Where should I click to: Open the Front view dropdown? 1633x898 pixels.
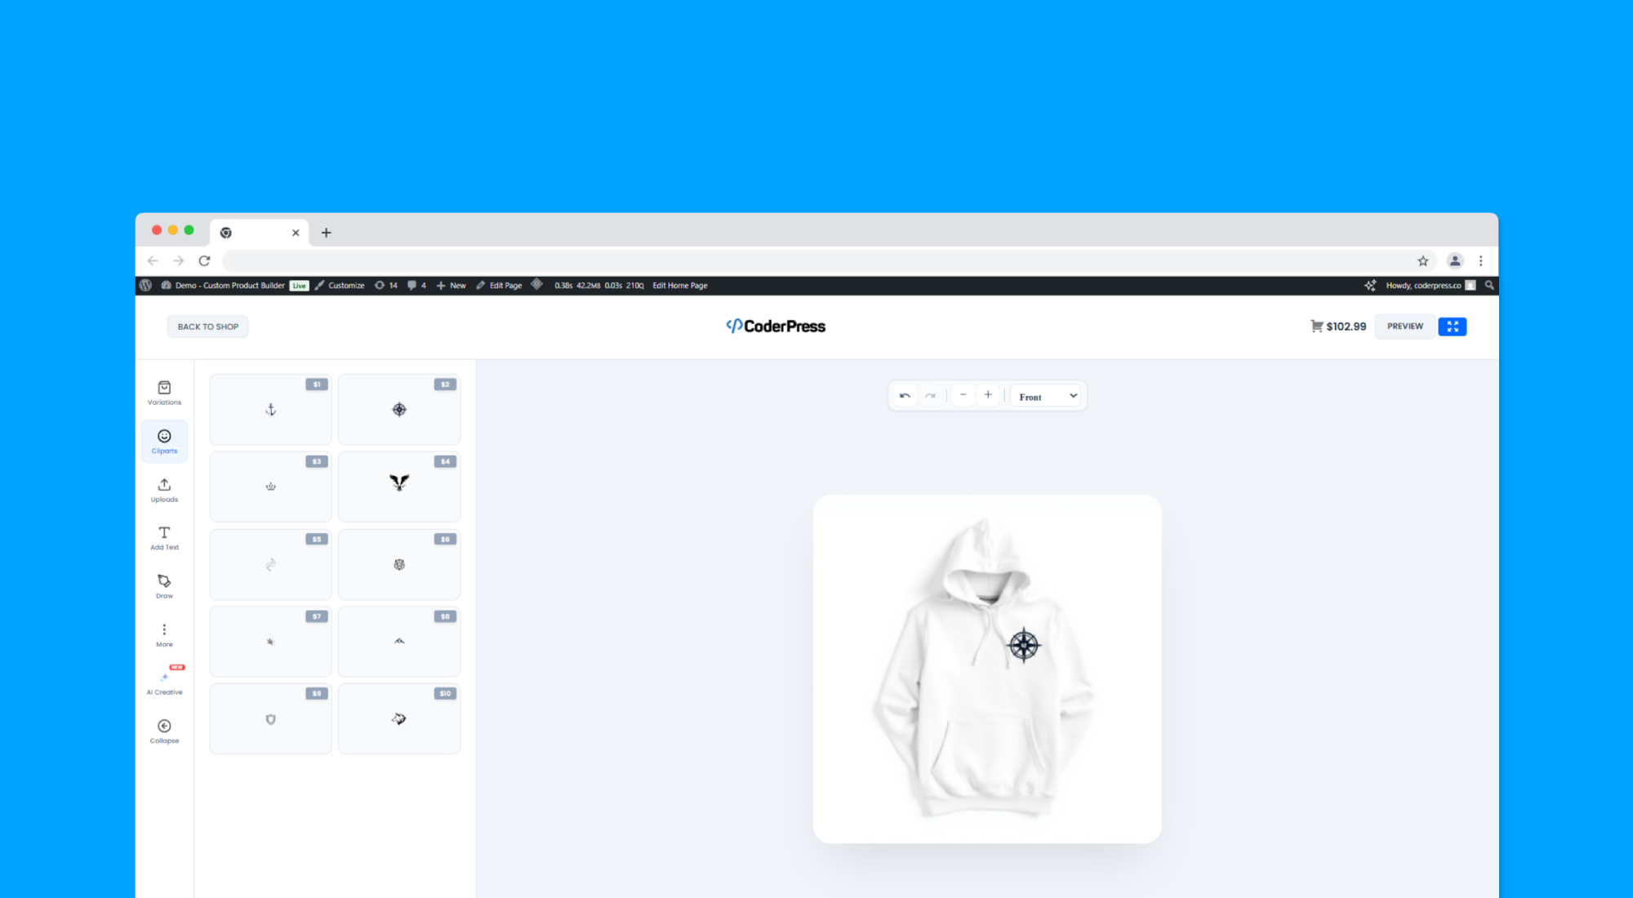1047,396
